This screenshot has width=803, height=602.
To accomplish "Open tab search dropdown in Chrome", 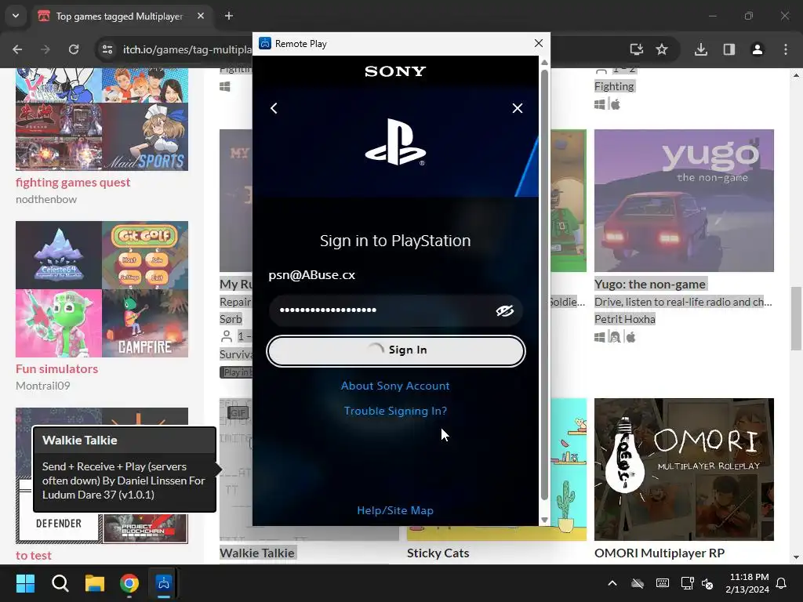I will pyautogui.click(x=16, y=16).
